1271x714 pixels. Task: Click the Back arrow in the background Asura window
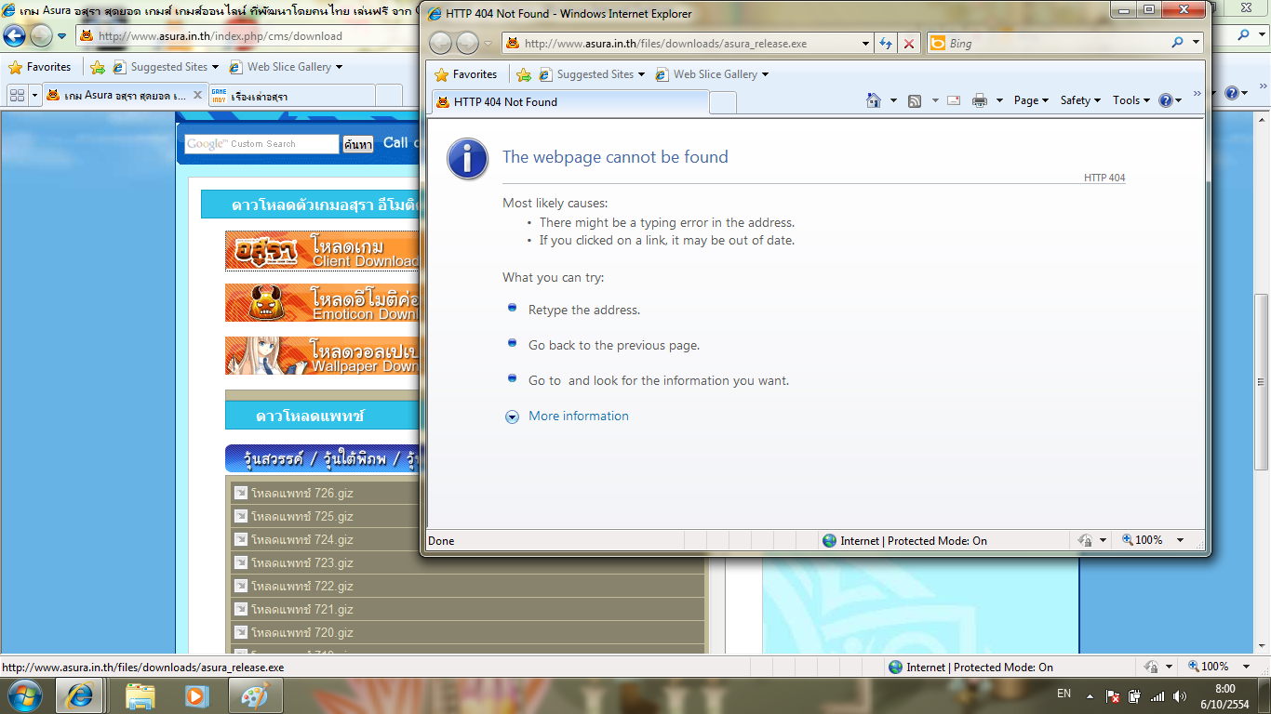pyautogui.click(x=14, y=36)
